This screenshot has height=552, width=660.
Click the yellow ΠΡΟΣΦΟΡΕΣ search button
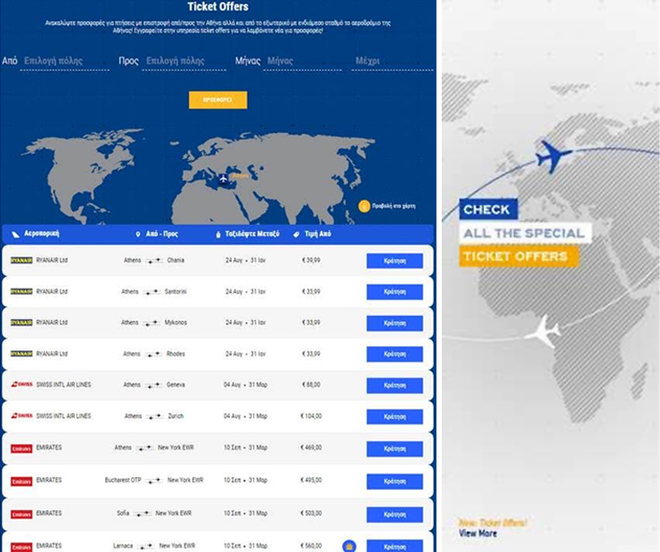click(x=217, y=100)
